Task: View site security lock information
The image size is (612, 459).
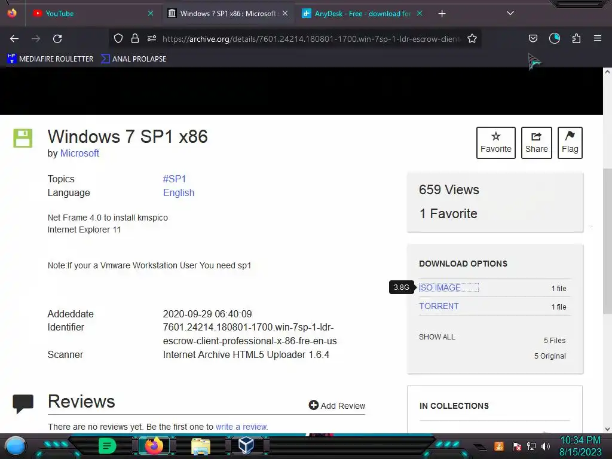Action: click(x=135, y=38)
